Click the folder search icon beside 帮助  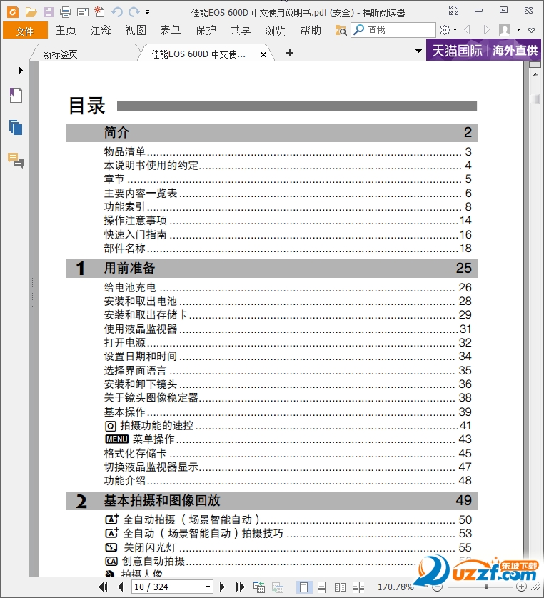341,30
